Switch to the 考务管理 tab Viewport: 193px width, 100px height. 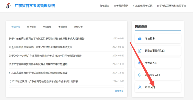coord(47,27)
